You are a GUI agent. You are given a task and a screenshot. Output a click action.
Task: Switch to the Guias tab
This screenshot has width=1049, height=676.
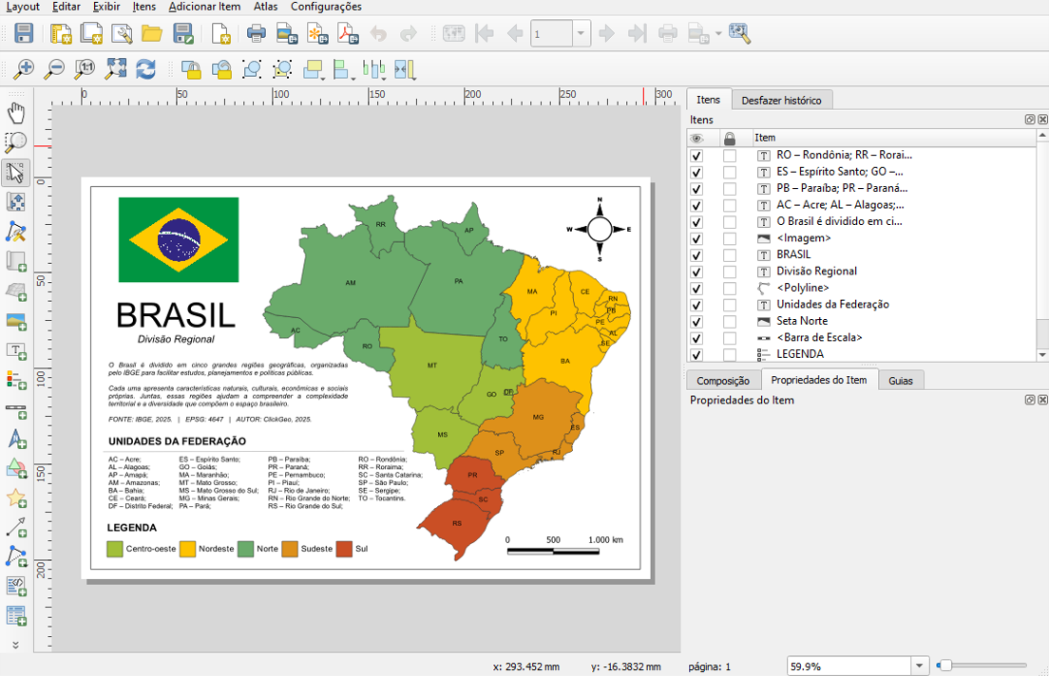tap(900, 381)
